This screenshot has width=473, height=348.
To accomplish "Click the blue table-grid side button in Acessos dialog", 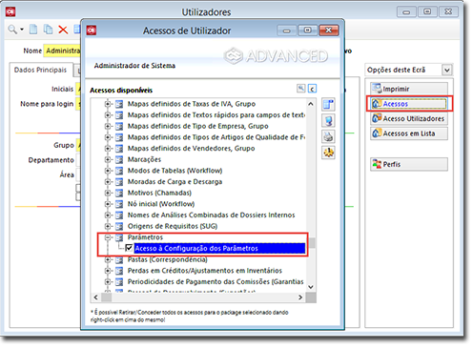I will click(328, 104).
